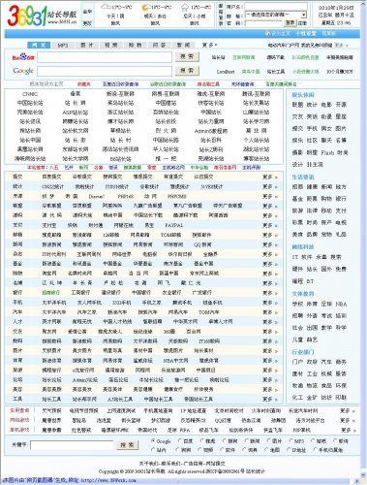Click the mailbox password input field
Viewport: 367px width, 485px height.
point(263,23)
